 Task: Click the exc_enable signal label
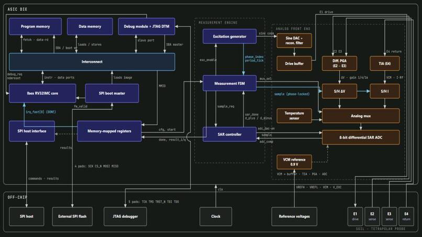click(x=208, y=60)
